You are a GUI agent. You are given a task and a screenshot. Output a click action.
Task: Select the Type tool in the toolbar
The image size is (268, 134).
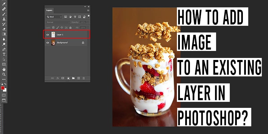coord(4,54)
